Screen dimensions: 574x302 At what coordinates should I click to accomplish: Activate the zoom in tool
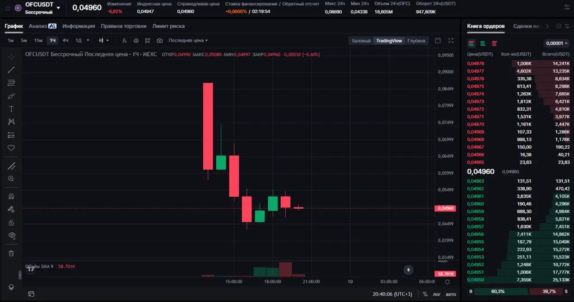point(11,179)
